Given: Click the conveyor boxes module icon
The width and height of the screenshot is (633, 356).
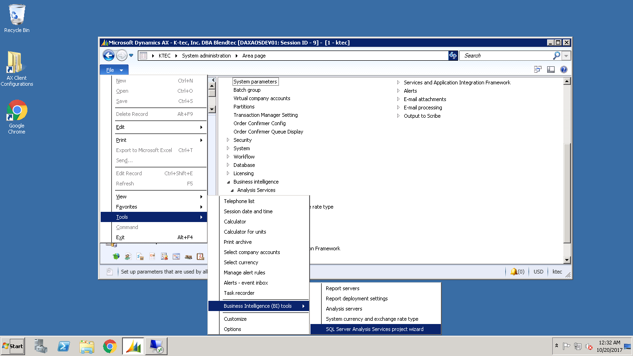Looking at the screenshot, I should pos(188,256).
